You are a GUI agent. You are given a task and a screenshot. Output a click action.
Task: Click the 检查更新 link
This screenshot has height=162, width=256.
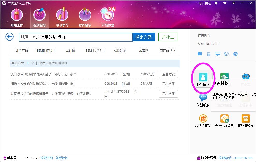[47, 158]
